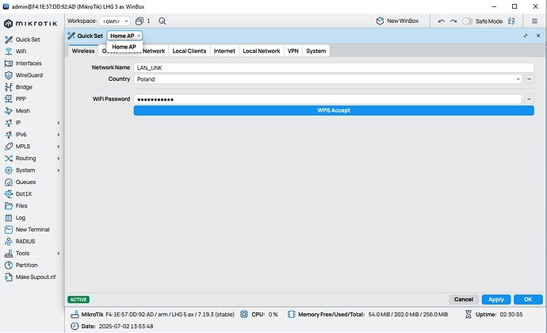547x333 pixels.
Task: Click the redo arrow in toolbar
Action: (453, 21)
